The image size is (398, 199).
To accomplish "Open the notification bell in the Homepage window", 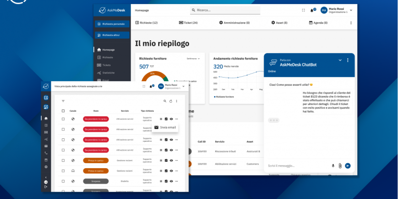I will (312, 10).
